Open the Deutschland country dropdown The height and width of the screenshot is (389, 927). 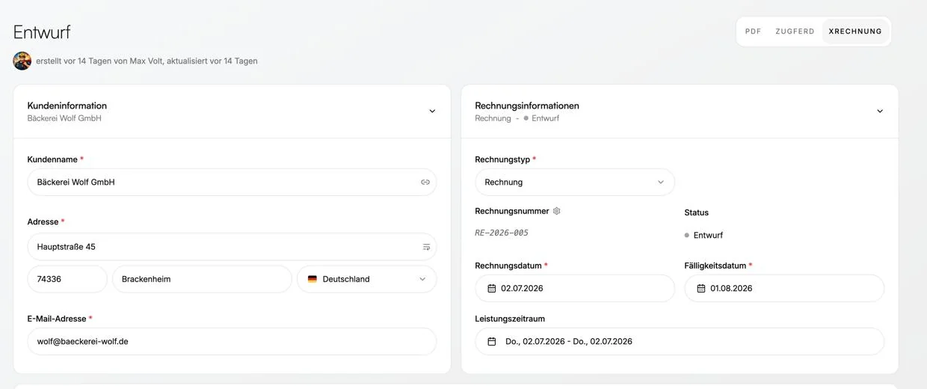coord(367,279)
